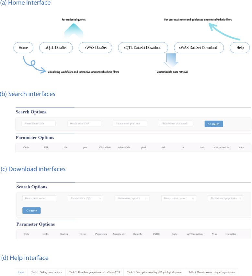Open the 'Please select tissue' dropdown
This screenshot has height=276, width=252.
179,198
